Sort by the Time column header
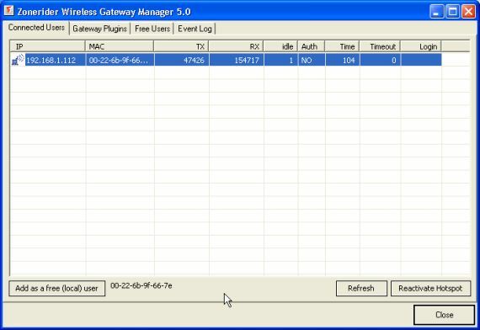This screenshot has height=330, width=480. pos(342,46)
